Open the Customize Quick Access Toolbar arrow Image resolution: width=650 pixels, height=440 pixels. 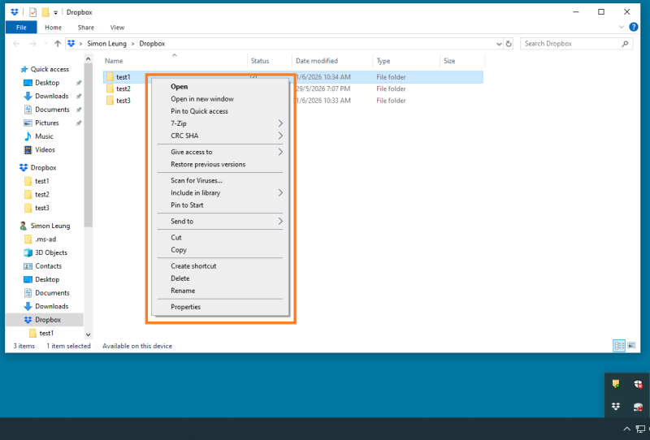(x=55, y=12)
